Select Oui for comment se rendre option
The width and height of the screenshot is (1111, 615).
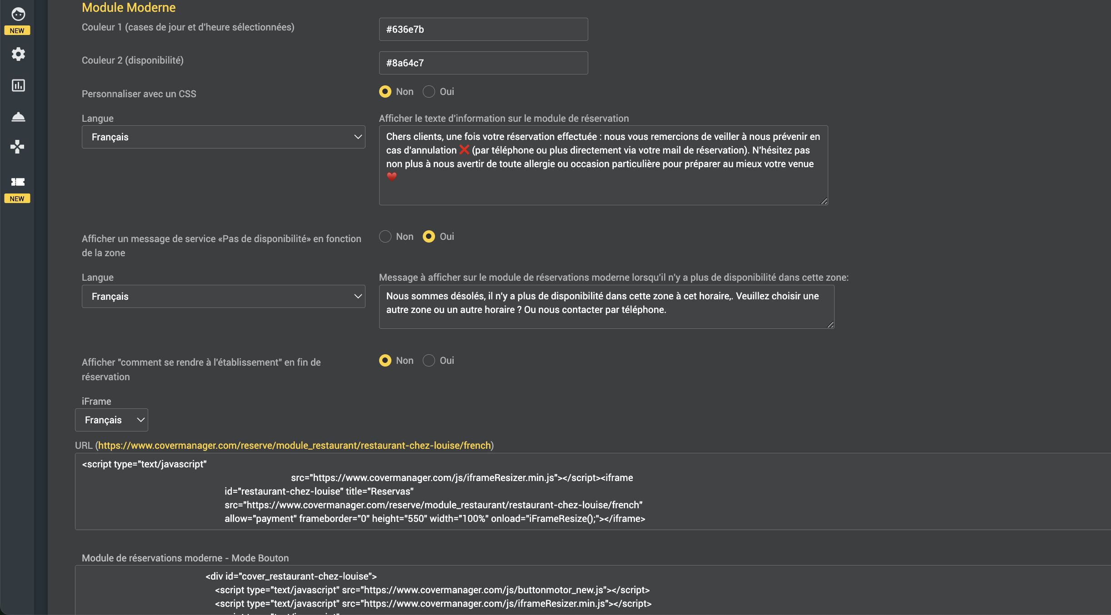429,361
